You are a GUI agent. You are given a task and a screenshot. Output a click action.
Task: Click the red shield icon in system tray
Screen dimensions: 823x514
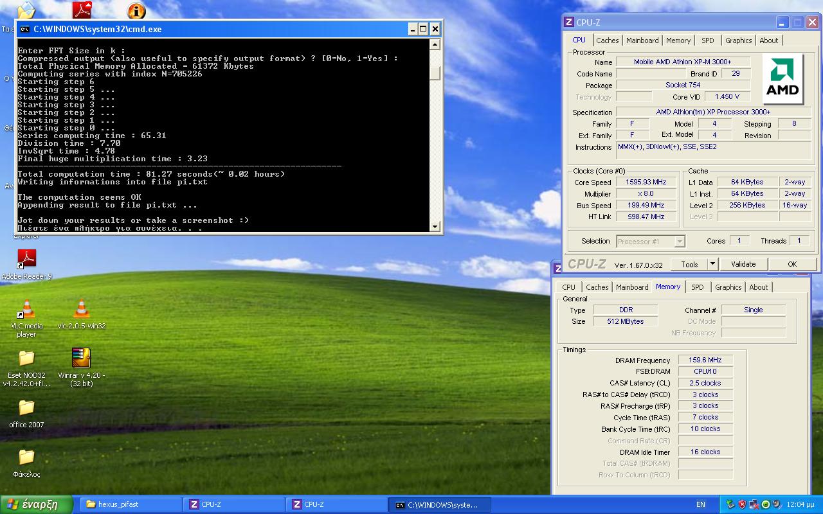(x=741, y=504)
